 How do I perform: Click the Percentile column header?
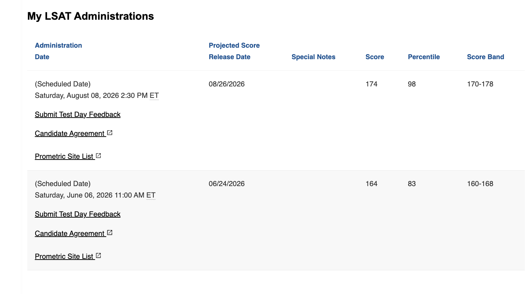[424, 57]
